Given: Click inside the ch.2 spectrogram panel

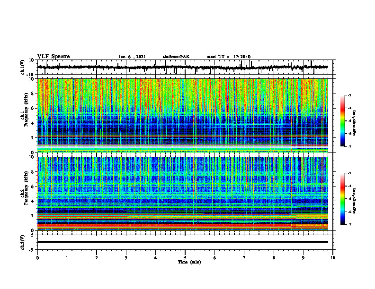Looking at the screenshot, I should [183, 194].
